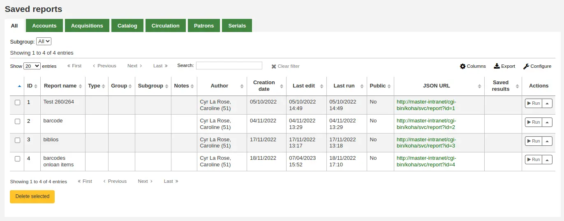The image size is (564, 221).
Task: Click Delete selected button
Action: point(32,196)
